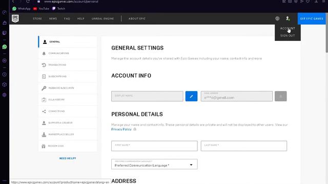Click the three-dots icon at sidebar bottom
Screen dimensions: 328x184
click(5, 180)
